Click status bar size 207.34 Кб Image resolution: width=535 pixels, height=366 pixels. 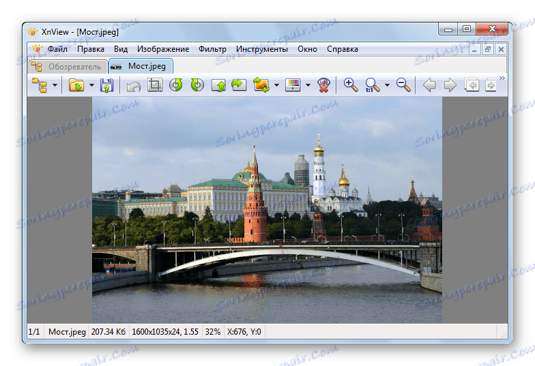(109, 331)
